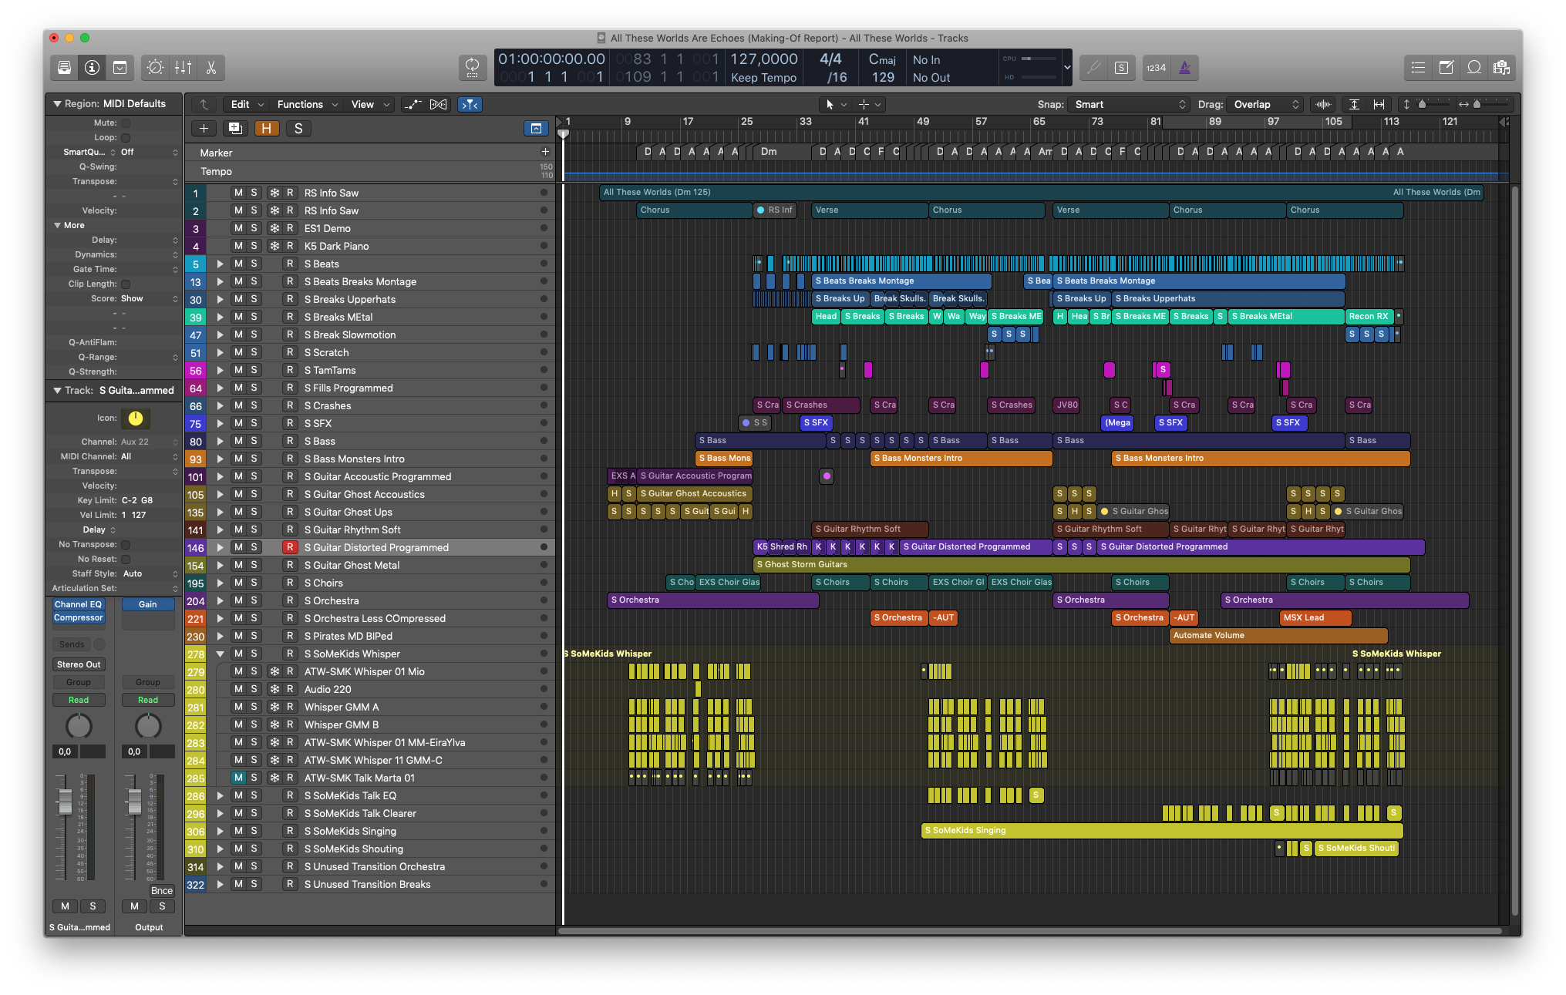Disable record on S Guitar Distorted Programmed
This screenshot has height=995, width=1566.
pyautogui.click(x=290, y=547)
